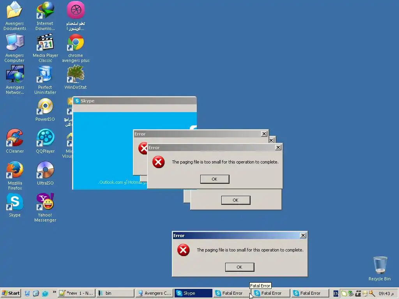Screen dimensions: 399x299
Task: Select the Perfect Uninstaller shortcut
Action: click(x=45, y=79)
